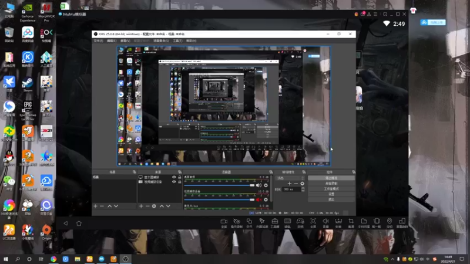Open the gear settings for desktop audio in the mixer

point(266,185)
